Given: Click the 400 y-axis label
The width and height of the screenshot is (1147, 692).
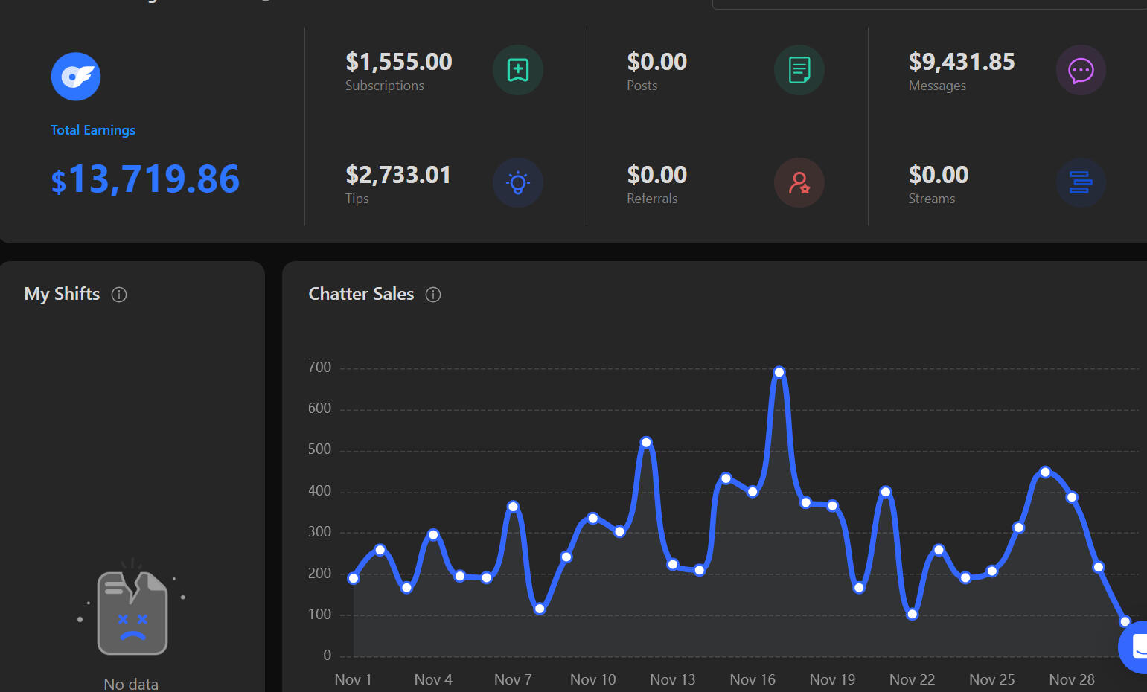Looking at the screenshot, I should tap(319, 490).
